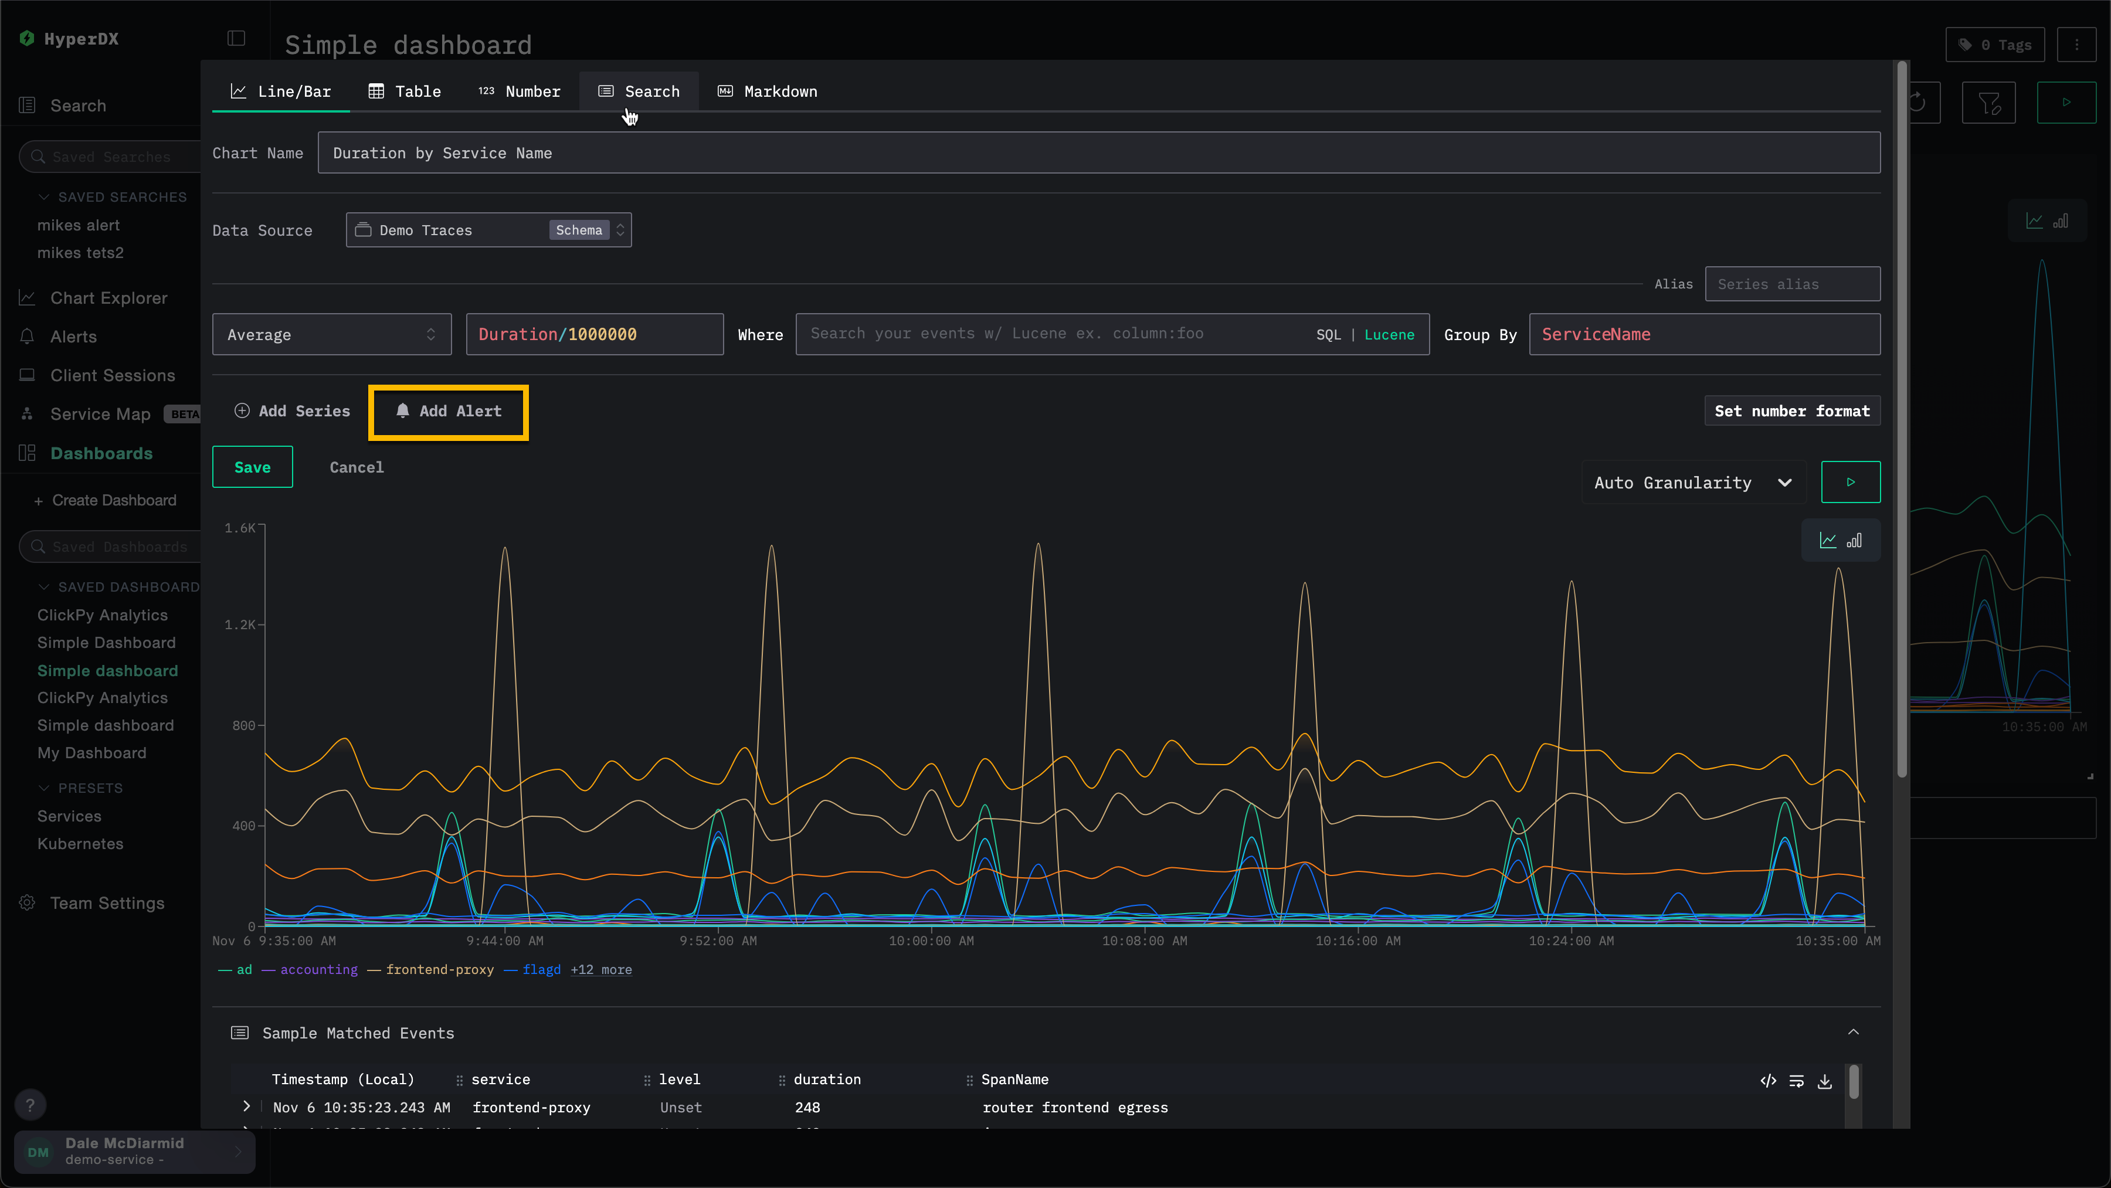Switch Where input to SQL mode
The height and width of the screenshot is (1188, 2111).
pos(1328,334)
